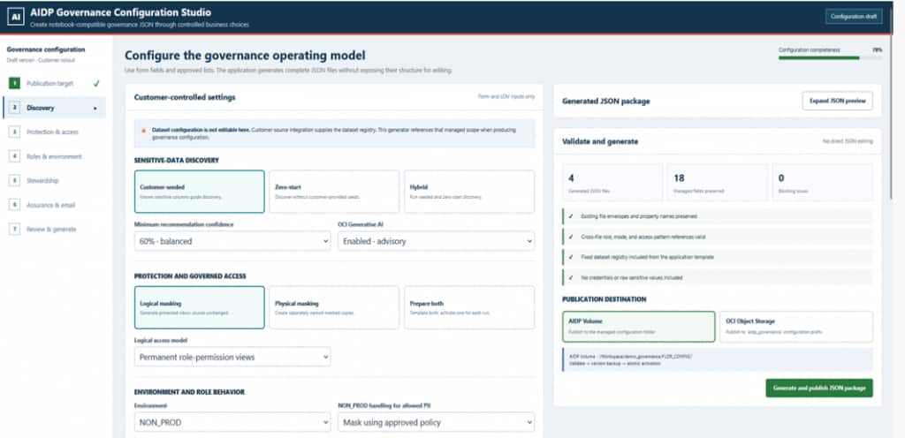Viewport: 905px width, 438px height.
Task: Click 'Configure the governance operating model' heading
Action: click(245, 56)
